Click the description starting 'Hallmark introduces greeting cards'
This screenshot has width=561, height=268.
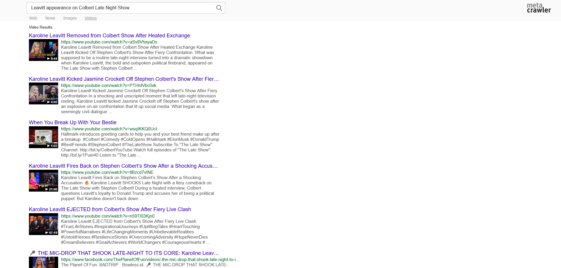(x=140, y=145)
